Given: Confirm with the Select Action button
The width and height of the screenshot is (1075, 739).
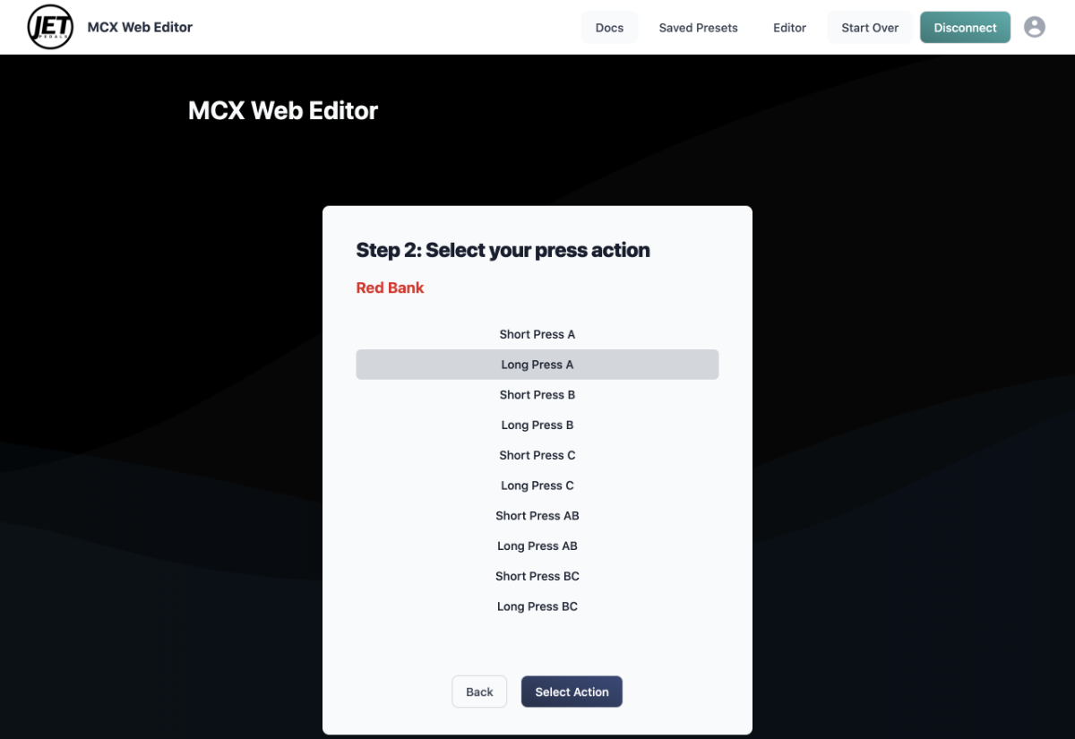Looking at the screenshot, I should (572, 692).
